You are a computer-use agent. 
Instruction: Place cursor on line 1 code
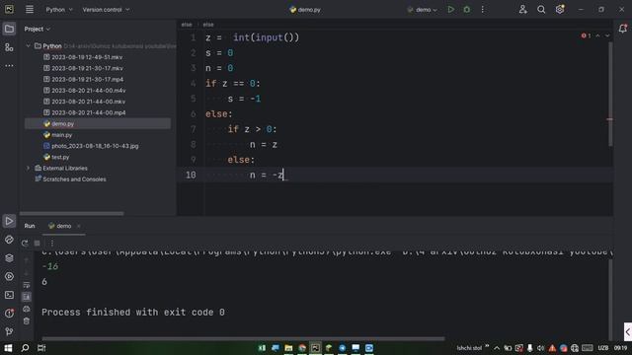[x=253, y=37]
